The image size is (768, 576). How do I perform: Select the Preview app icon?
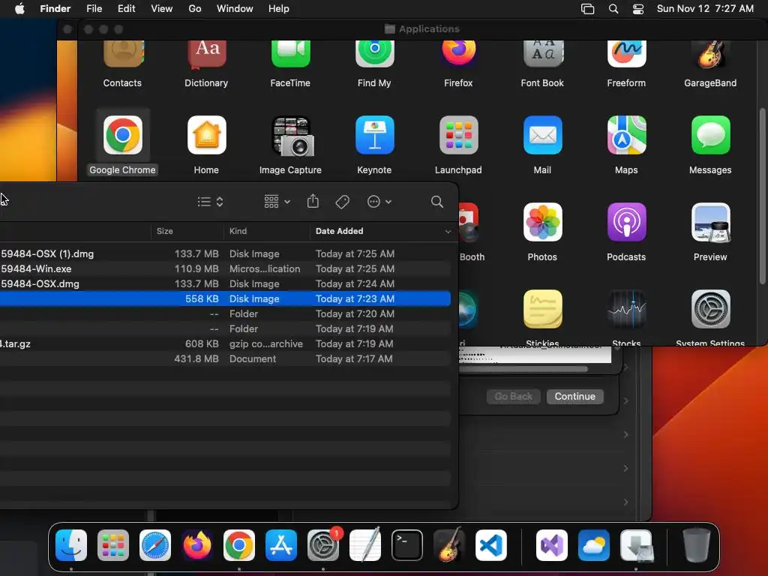pos(710,222)
